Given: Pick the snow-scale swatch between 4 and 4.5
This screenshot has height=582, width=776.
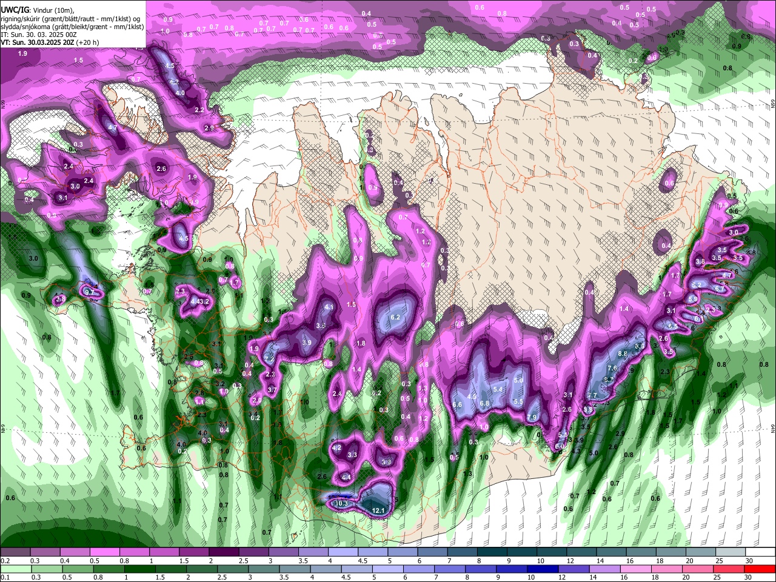Looking at the screenshot, I should click(x=343, y=552).
